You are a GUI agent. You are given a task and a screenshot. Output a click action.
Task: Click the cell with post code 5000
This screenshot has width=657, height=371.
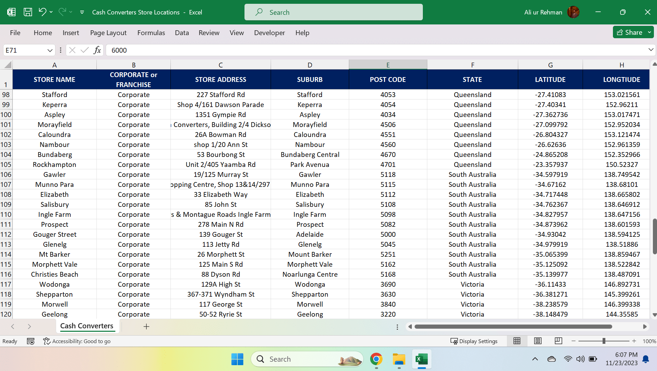tap(388, 234)
